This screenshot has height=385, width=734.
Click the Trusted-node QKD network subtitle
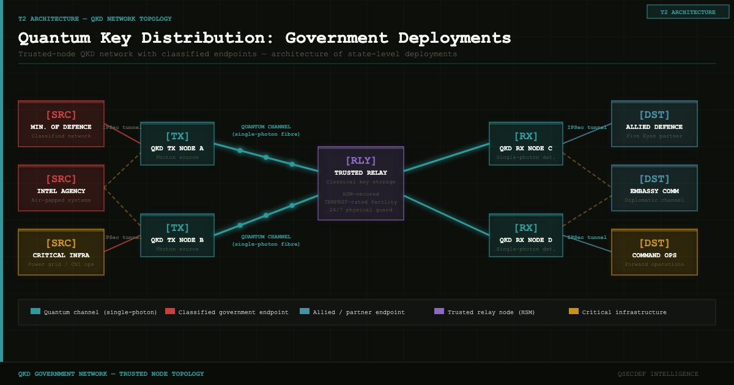pos(237,54)
